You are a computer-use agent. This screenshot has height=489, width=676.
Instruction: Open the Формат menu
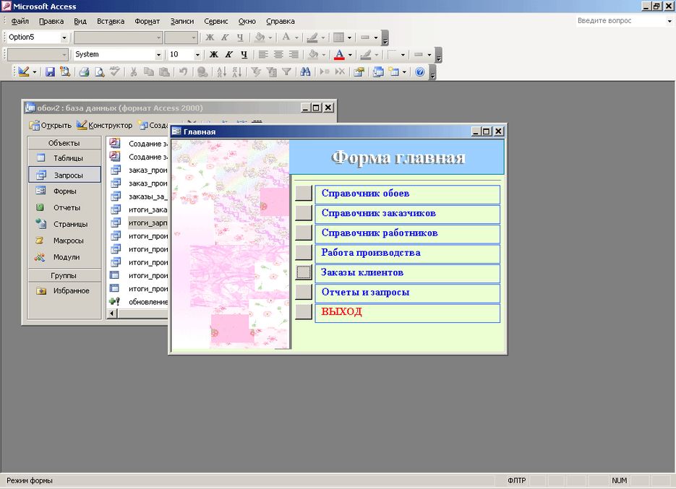147,21
